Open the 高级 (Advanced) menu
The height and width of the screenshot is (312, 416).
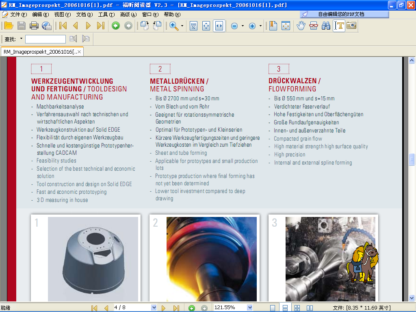(x=128, y=14)
